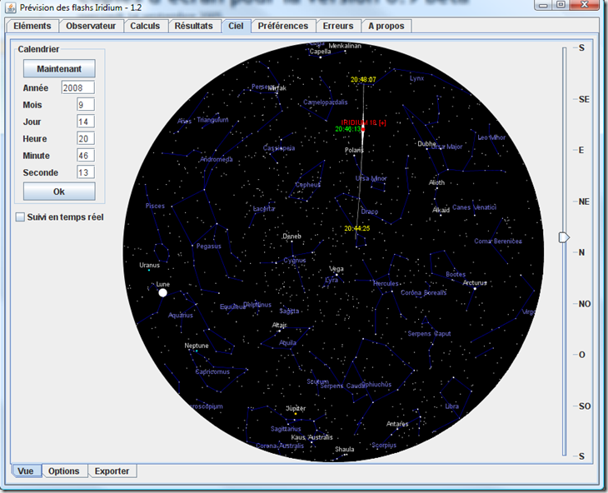Image resolution: width=608 pixels, height=493 pixels.
Task: Click the NE slider tick label
Action: [x=584, y=202]
